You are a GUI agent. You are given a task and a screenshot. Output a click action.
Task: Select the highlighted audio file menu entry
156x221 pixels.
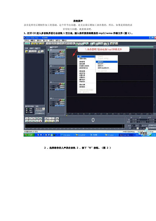(107, 62)
